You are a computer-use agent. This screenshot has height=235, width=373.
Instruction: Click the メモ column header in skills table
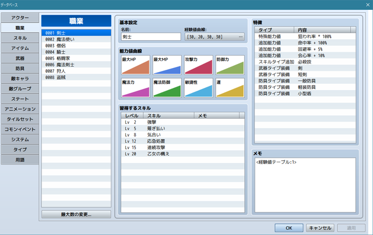coord(217,116)
